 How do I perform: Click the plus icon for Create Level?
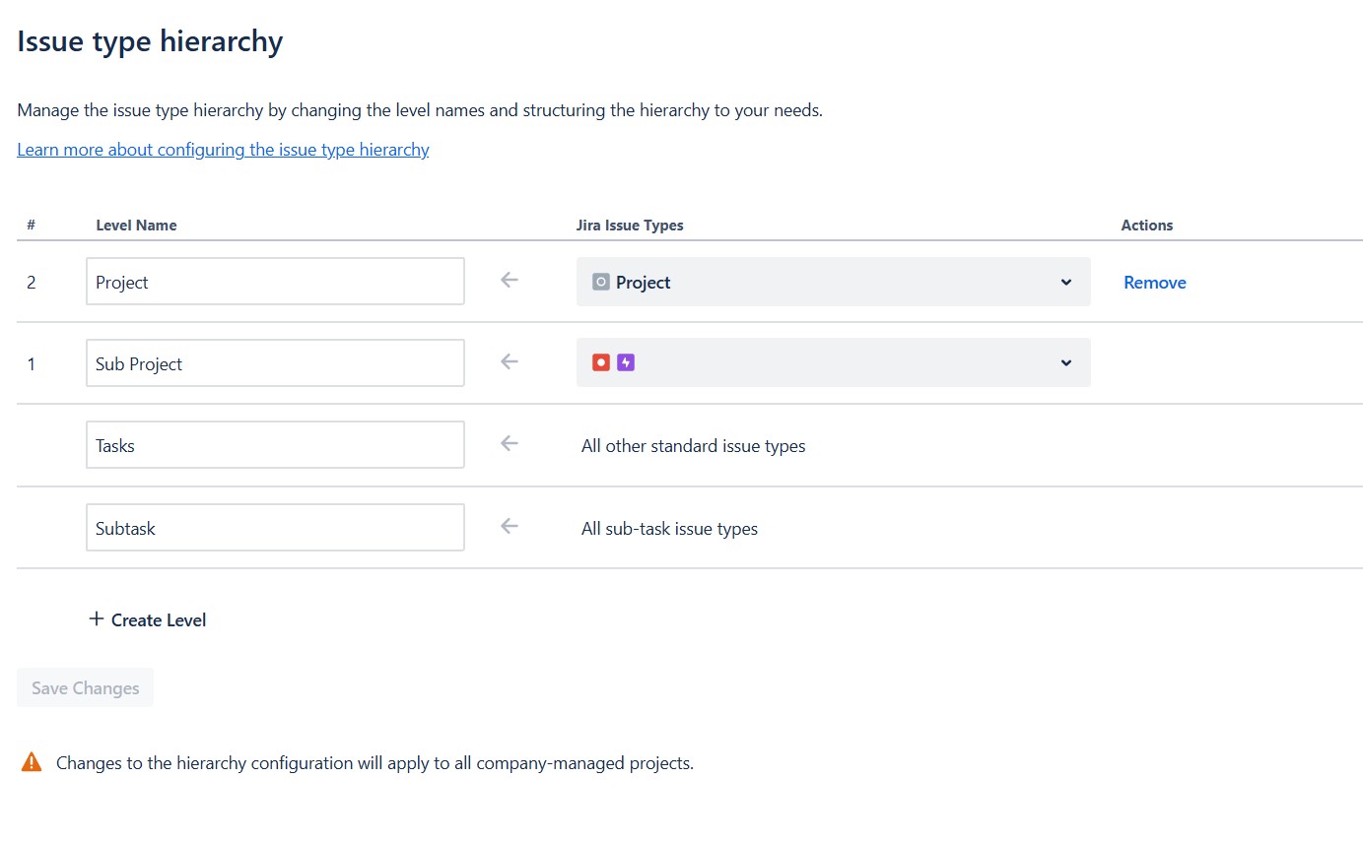[x=96, y=619]
